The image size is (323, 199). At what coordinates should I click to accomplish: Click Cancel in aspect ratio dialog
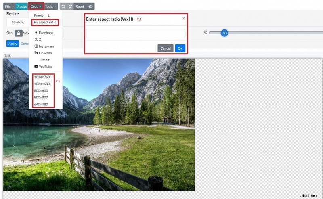click(166, 48)
